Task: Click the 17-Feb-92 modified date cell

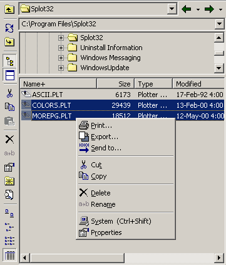Action: click(x=200, y=95)
